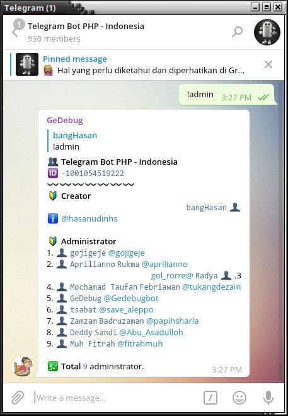
Task: Open @hasanudinhs mention
Action: pyautogui.click(x=89, y=219)
